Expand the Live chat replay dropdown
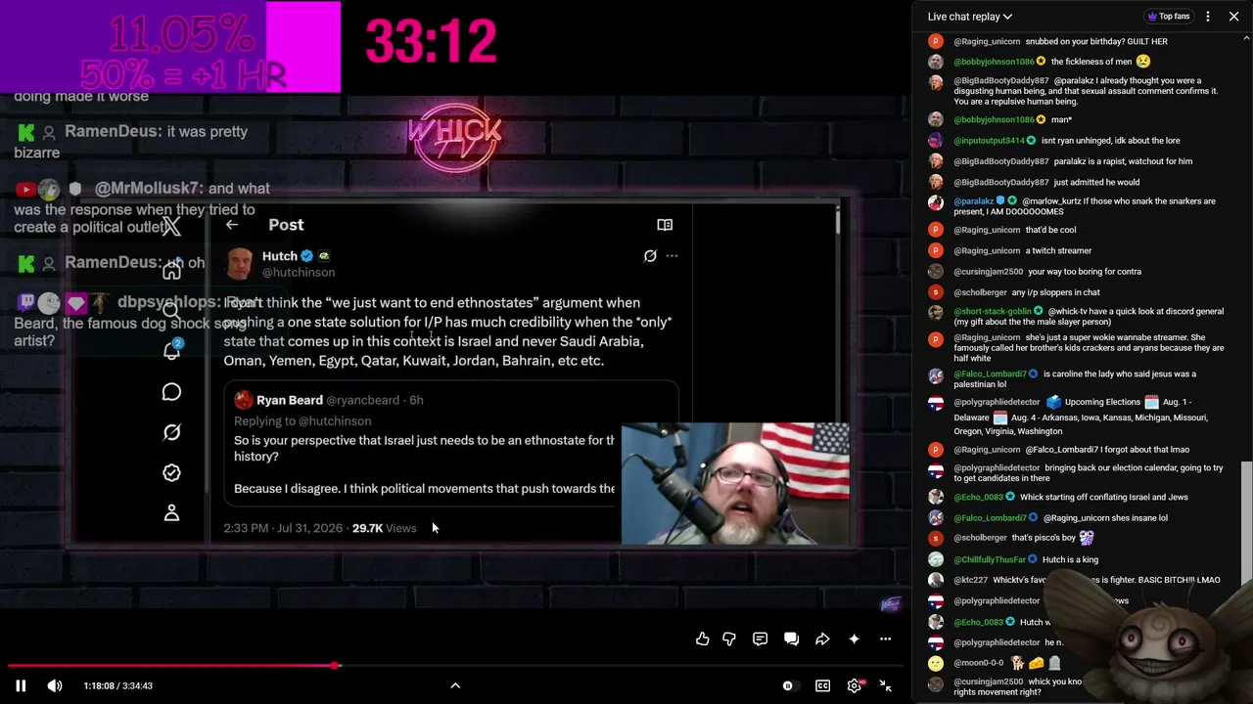Viewport: 1253px width, 704px height. tap(970, 17)
